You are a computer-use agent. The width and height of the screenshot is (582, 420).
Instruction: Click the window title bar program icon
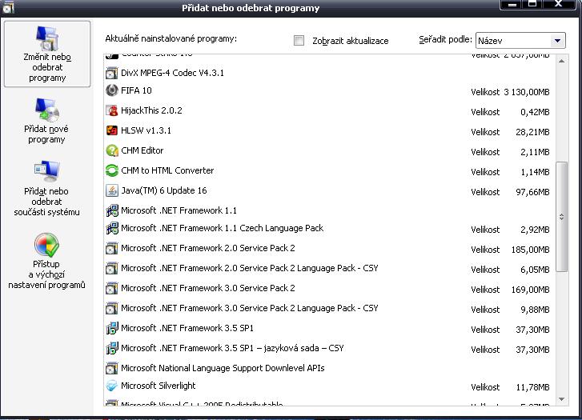tap(8, 7)
